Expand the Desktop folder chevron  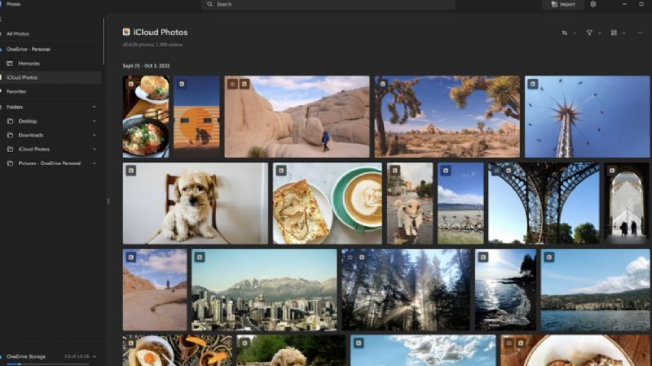pyautogui.click(x=94, y=121)
